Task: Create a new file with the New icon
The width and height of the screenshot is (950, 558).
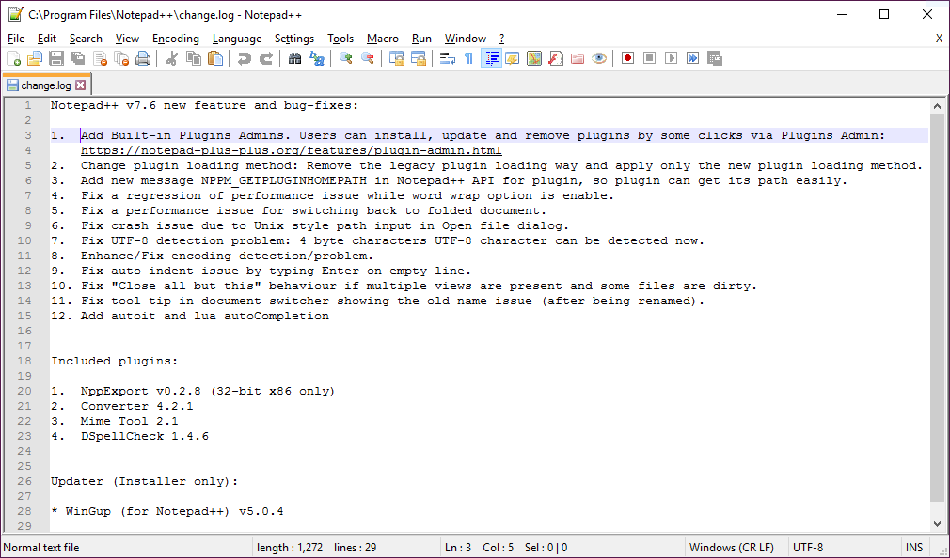Action: pos(13,58)
